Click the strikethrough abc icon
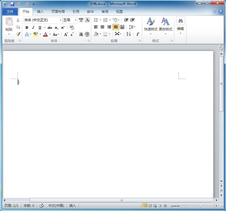 [x=50, y=28]
